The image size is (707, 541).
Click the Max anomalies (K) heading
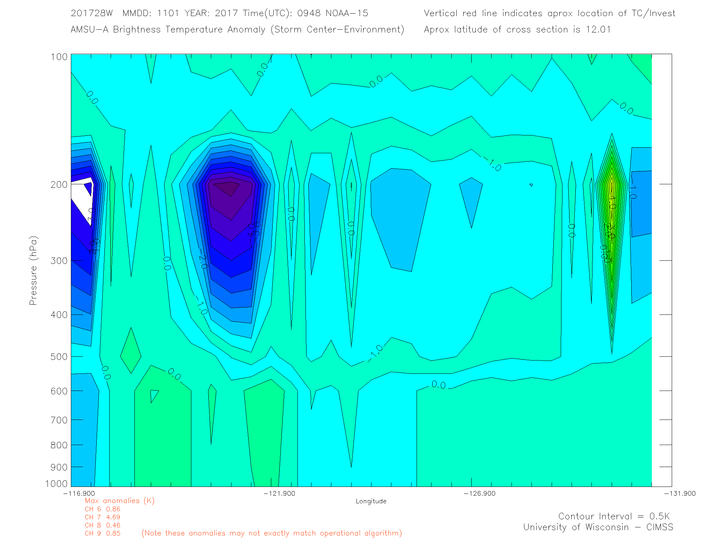point(119,501)
